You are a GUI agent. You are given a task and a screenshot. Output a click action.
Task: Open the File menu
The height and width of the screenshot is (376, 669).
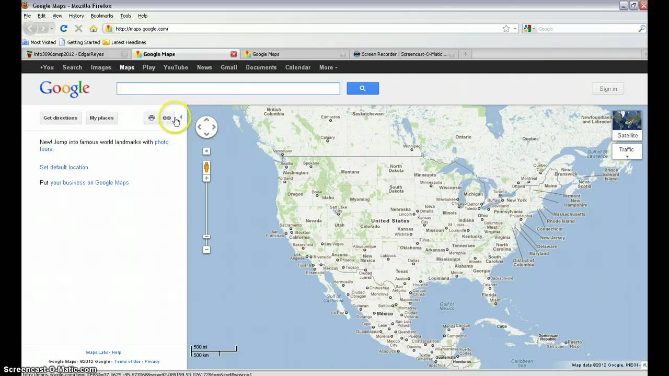click(x=27, y=16)
